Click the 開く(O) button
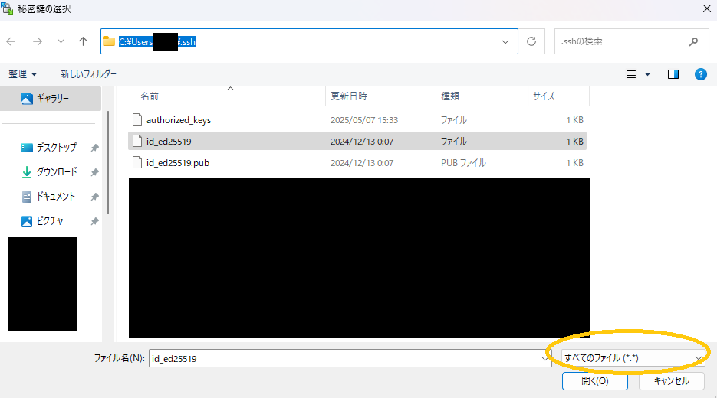The width and height of the screenshot is (717, 398). (x=595, y=380)
